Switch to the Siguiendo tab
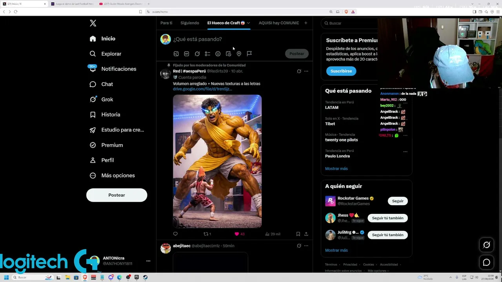Viewport: 502px width, 282px height. (190, 23)
